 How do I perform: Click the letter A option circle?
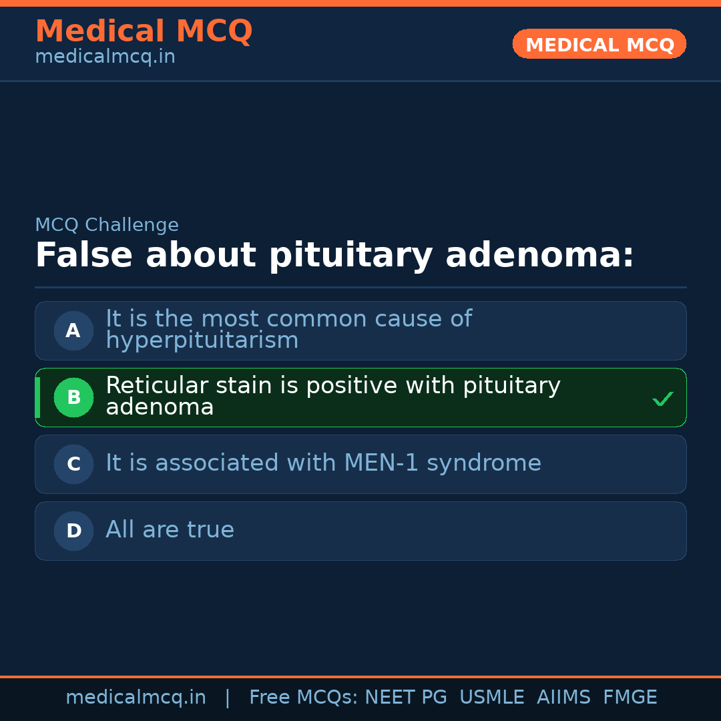73,330
